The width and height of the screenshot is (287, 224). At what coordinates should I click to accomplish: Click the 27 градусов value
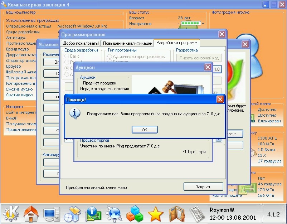pos(269,161)
